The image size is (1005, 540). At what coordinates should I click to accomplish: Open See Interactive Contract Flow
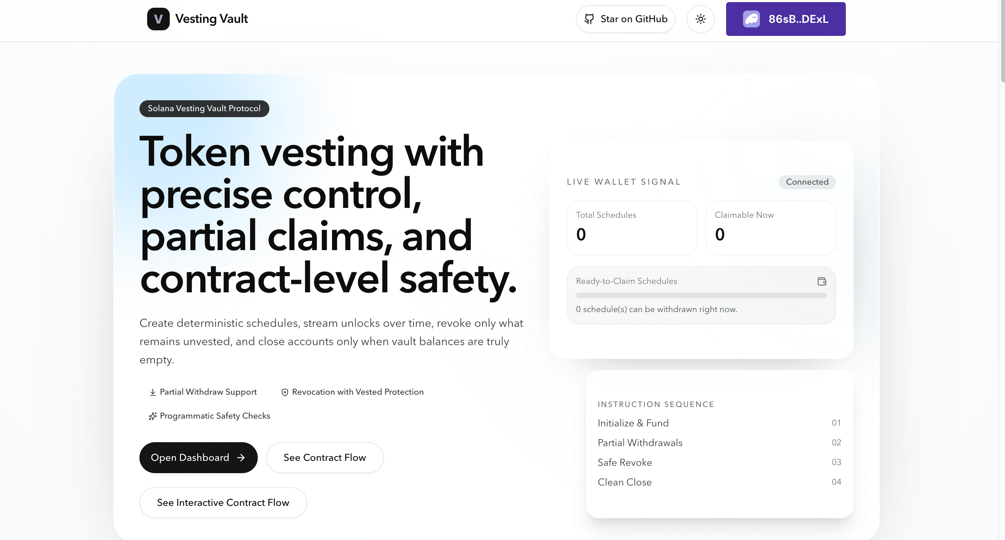(223, 503)
